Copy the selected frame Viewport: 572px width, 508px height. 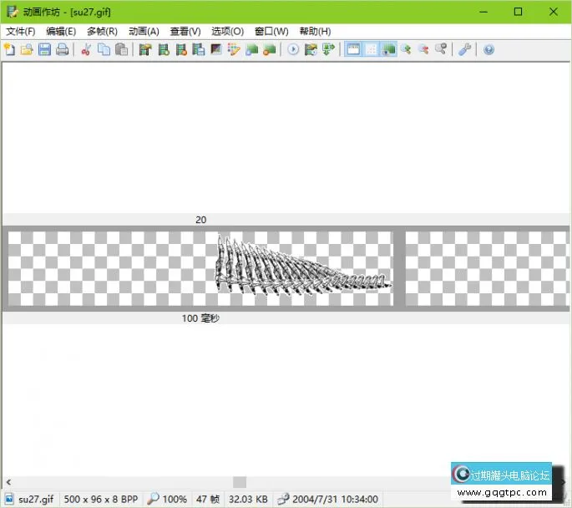coord(104,49)
